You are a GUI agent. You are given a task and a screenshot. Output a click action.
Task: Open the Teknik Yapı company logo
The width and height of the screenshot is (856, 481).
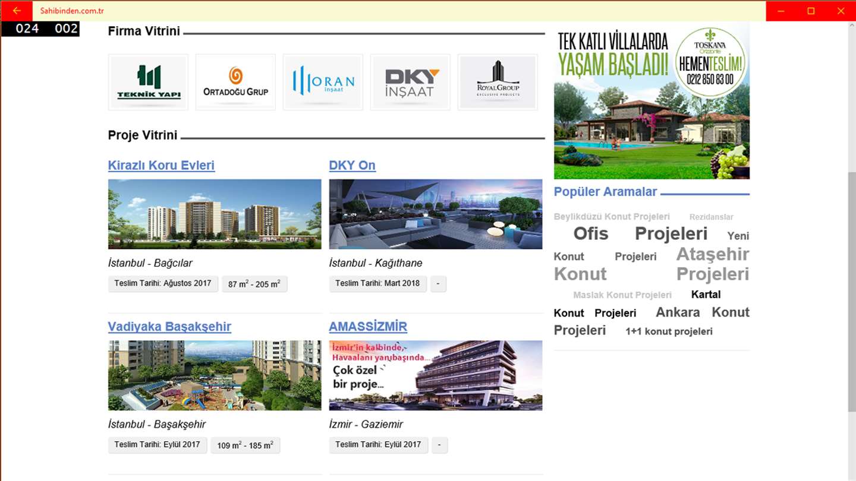point(148,82)
